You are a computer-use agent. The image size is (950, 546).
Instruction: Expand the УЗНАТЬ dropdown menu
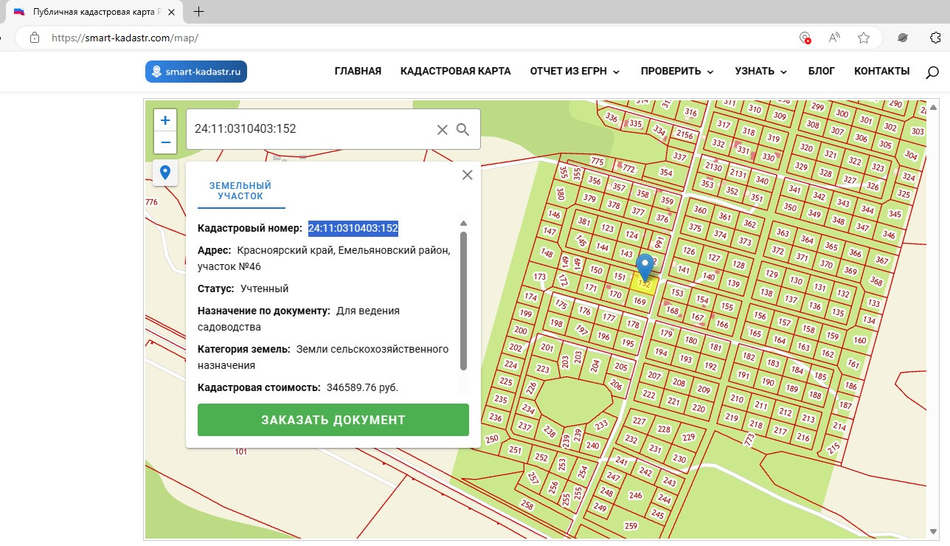(x=761, y=72)
